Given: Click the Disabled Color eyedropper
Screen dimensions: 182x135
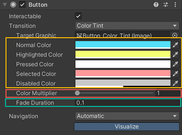Looking at the screenshot, I should (176, 83).
